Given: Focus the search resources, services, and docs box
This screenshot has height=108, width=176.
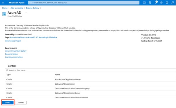Looking at the screenshot, I should pyautogui.click(x=84, y=3).
